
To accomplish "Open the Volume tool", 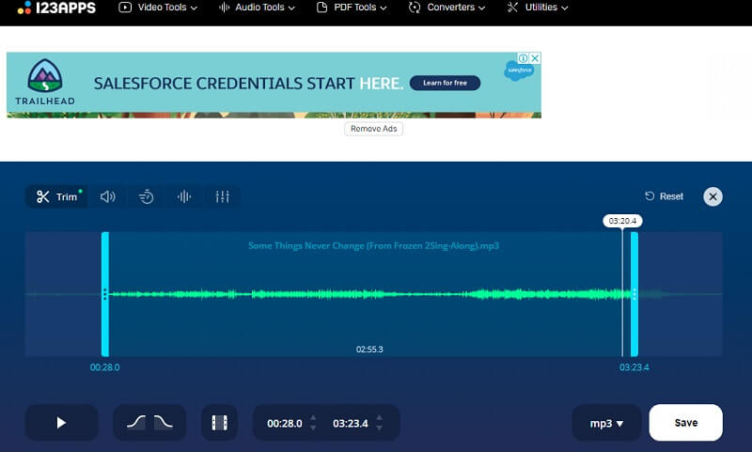I will click(x=108, y=196).
